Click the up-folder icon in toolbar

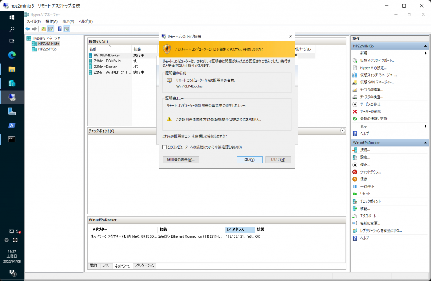point(43,29)
